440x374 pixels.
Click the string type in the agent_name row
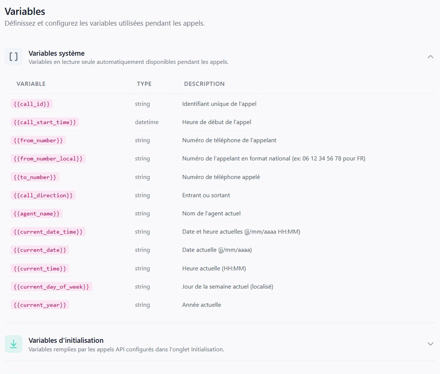[142, 214]
